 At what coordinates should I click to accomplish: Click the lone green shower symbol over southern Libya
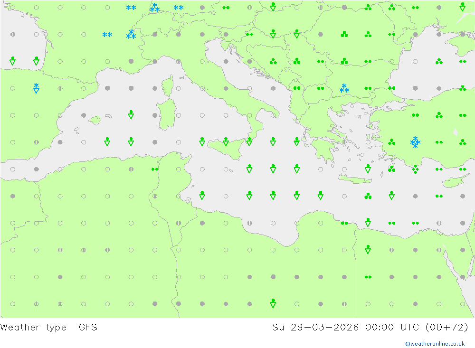coord(273,303)
